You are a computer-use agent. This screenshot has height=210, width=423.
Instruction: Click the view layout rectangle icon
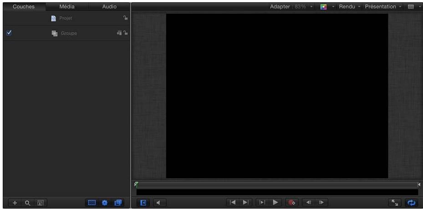coord(411,7)
